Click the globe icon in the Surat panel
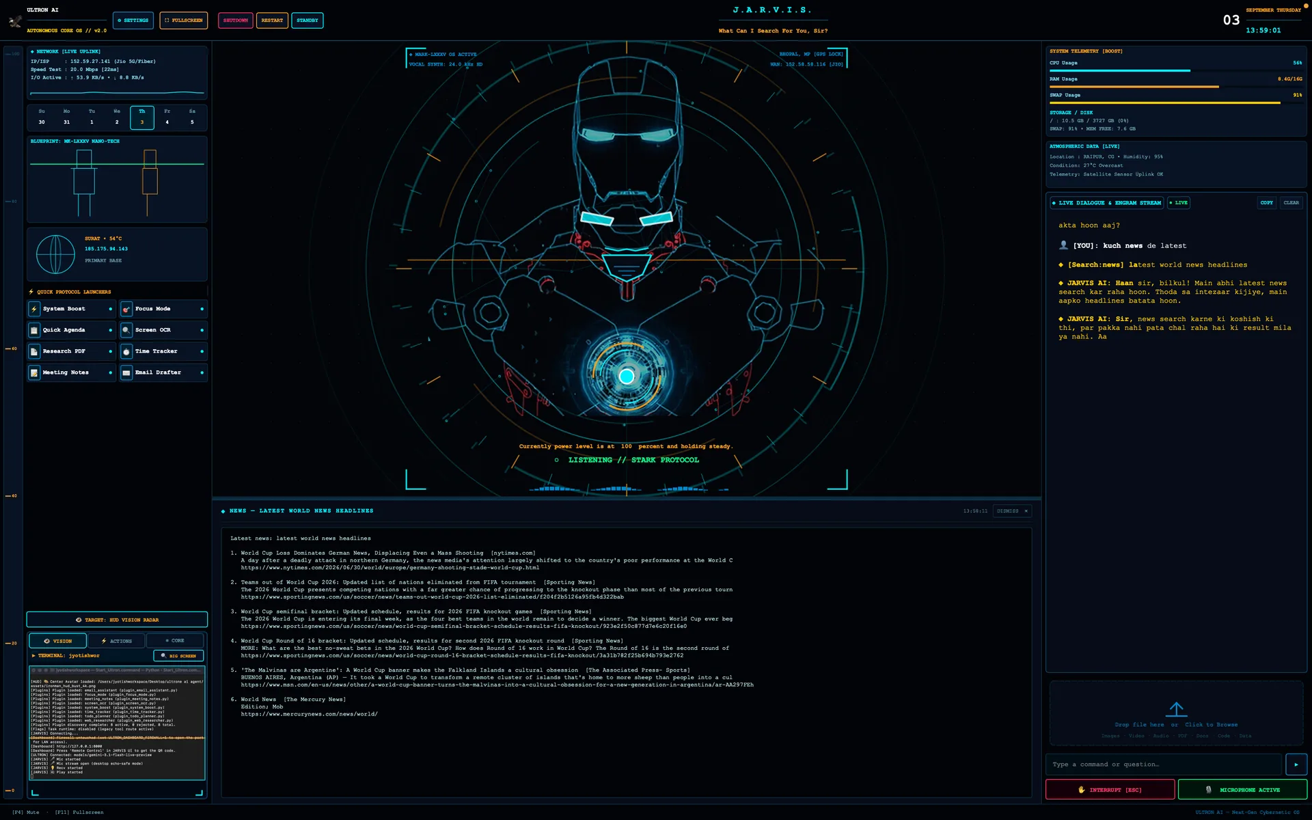This screenshot has width=1312, height=820. point(55,254)
